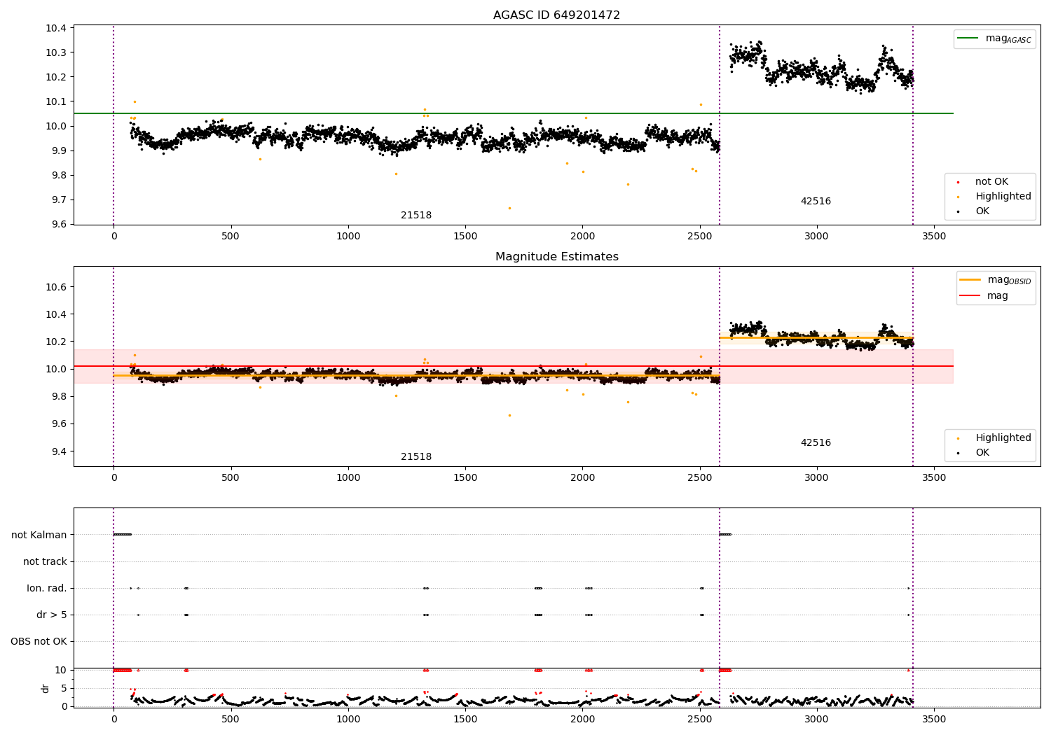Click the 1000 x-tick under the bottom plot
Viewport: 1051px width, 735px height.
[x=348, y=720]
